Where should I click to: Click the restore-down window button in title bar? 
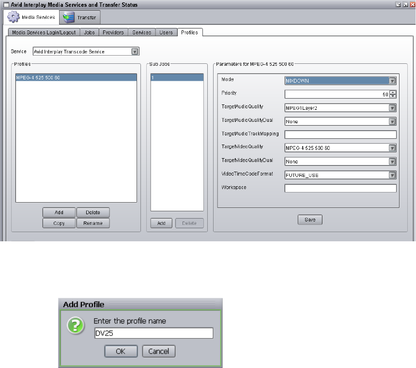398,4
